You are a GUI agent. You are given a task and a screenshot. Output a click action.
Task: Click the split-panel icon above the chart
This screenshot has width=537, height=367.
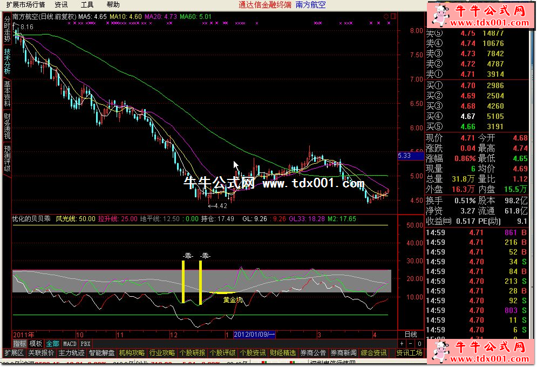pyautogui.click(x=393, y=16)
